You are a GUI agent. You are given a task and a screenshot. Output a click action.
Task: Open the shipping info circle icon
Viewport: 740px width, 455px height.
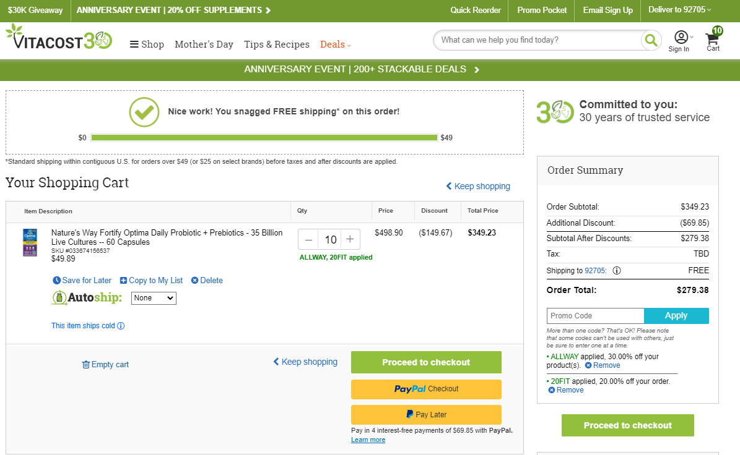coord(617,270)
